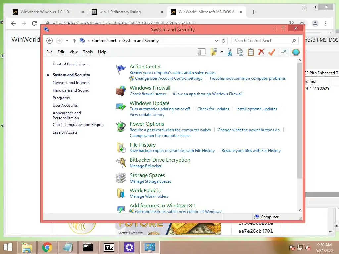Click the Chrome profile avatar icon

point(315,23)
